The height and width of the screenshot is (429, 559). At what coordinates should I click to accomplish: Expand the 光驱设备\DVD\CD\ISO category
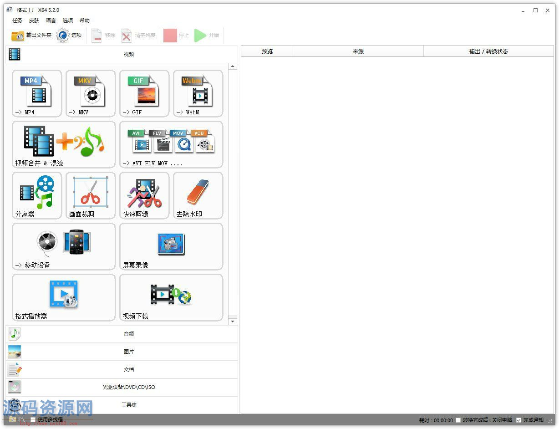pyautogui.click(x=122, y=387)
